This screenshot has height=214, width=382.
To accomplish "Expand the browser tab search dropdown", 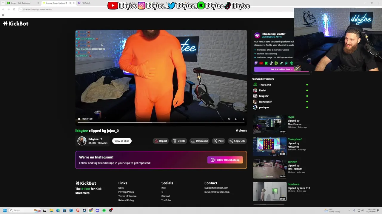I will point(3,3).
